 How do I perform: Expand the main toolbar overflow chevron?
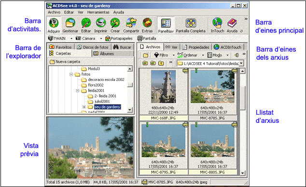click(x=246, y=19)
